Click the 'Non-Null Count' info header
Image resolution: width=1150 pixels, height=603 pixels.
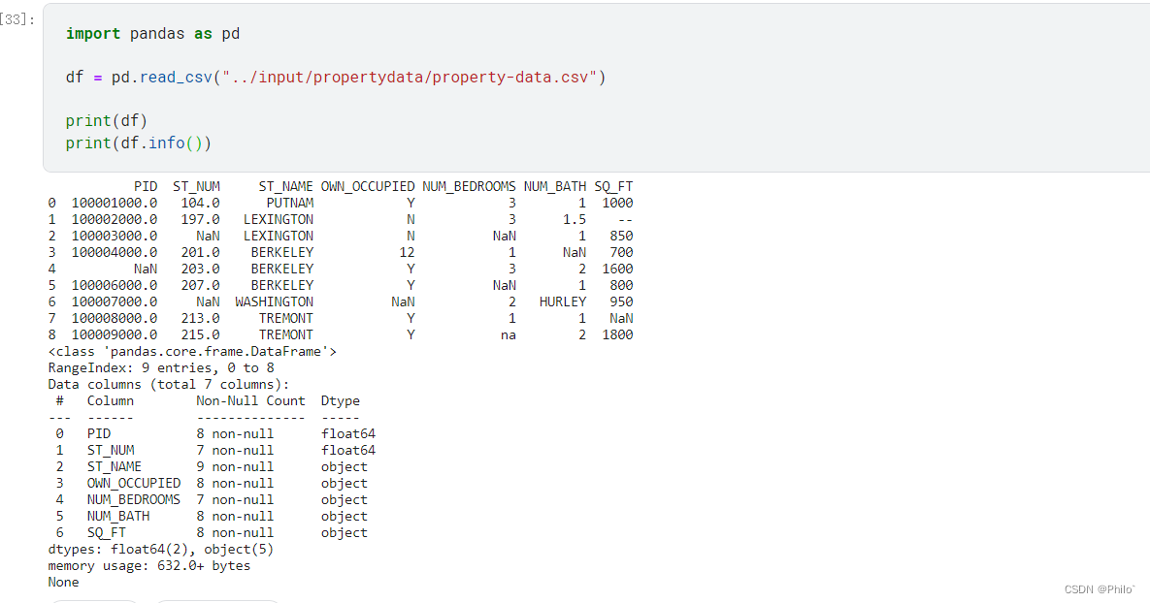250,400
